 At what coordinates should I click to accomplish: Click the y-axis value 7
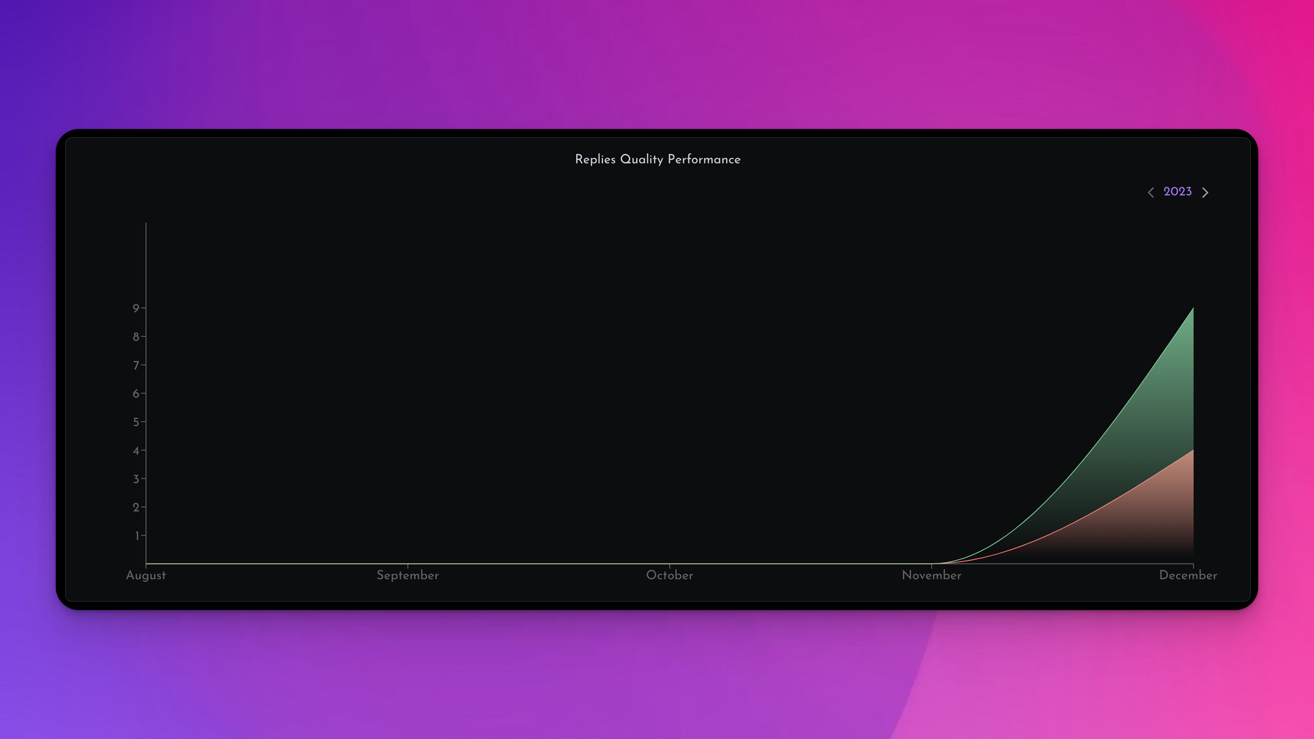pos(136,365)
